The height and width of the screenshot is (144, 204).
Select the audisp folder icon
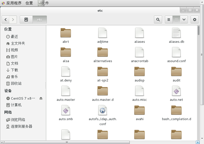[139, 72]
